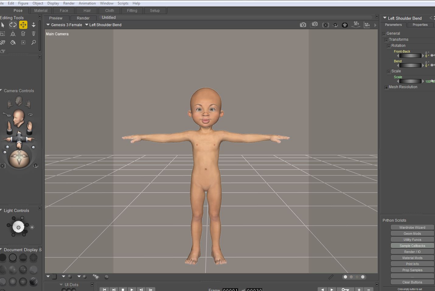Click the Geom Mods script button

[x=412, y=234]
